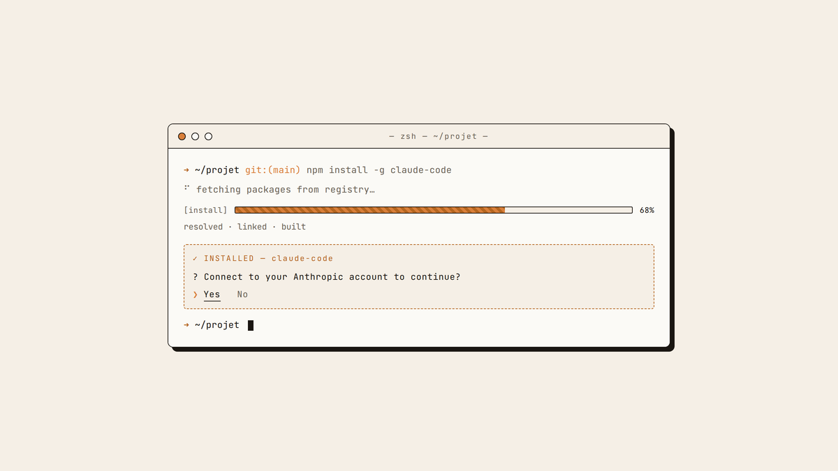Select the Yes option
838x471 pixels.
212,294
